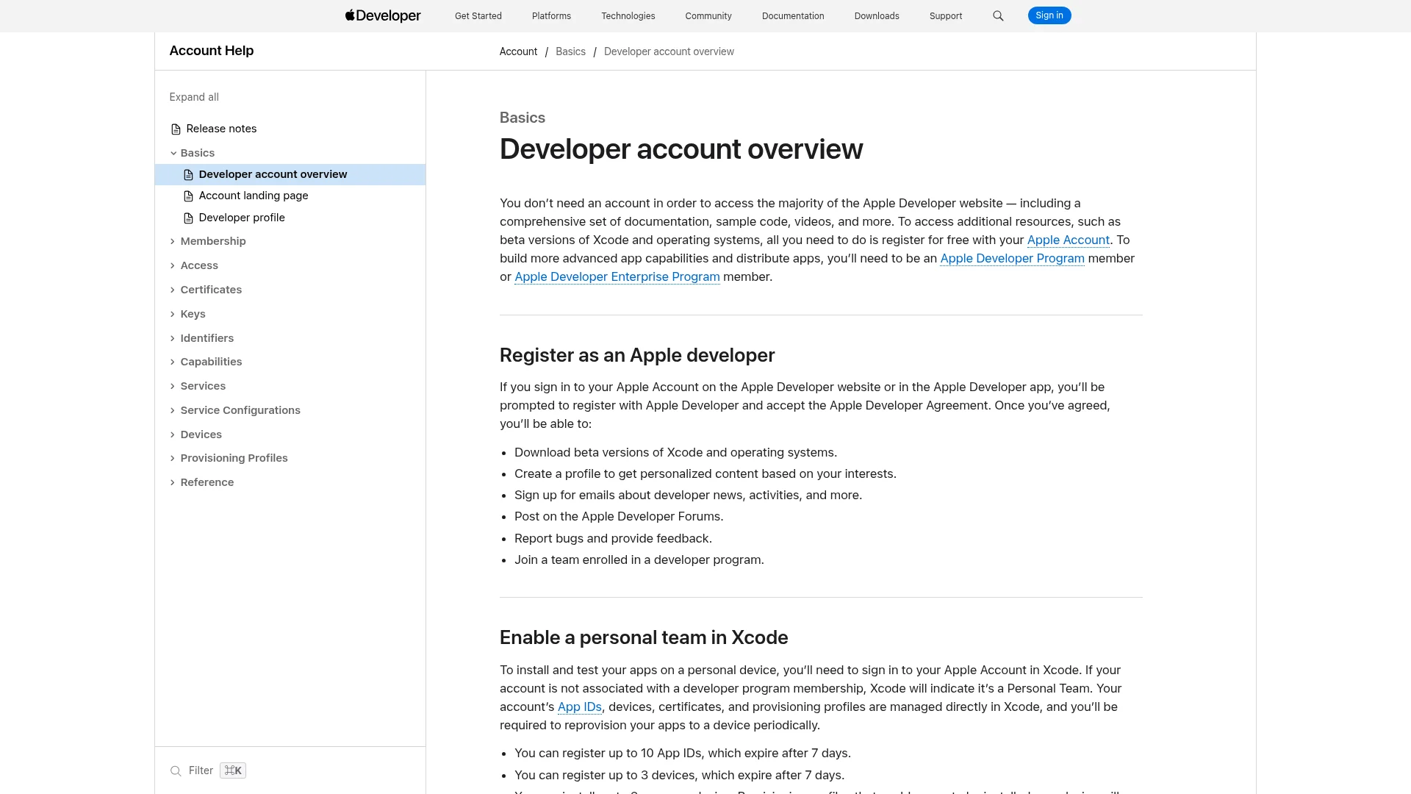
Task: Expand the Capabilities section
Action: [x=173, y=362]
